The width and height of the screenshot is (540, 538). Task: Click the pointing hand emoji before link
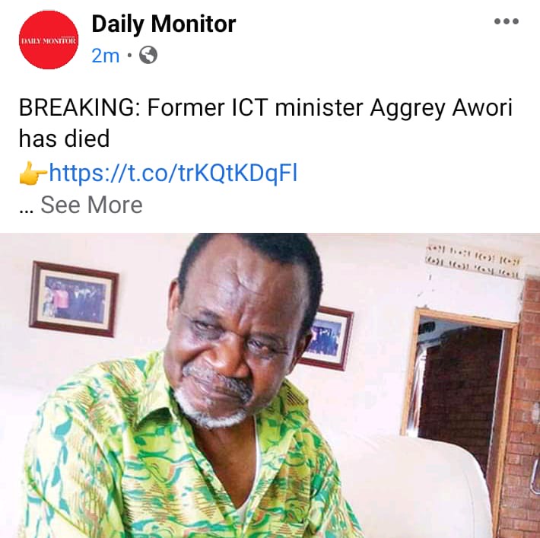pyautogui.click(x=33, y=173)
